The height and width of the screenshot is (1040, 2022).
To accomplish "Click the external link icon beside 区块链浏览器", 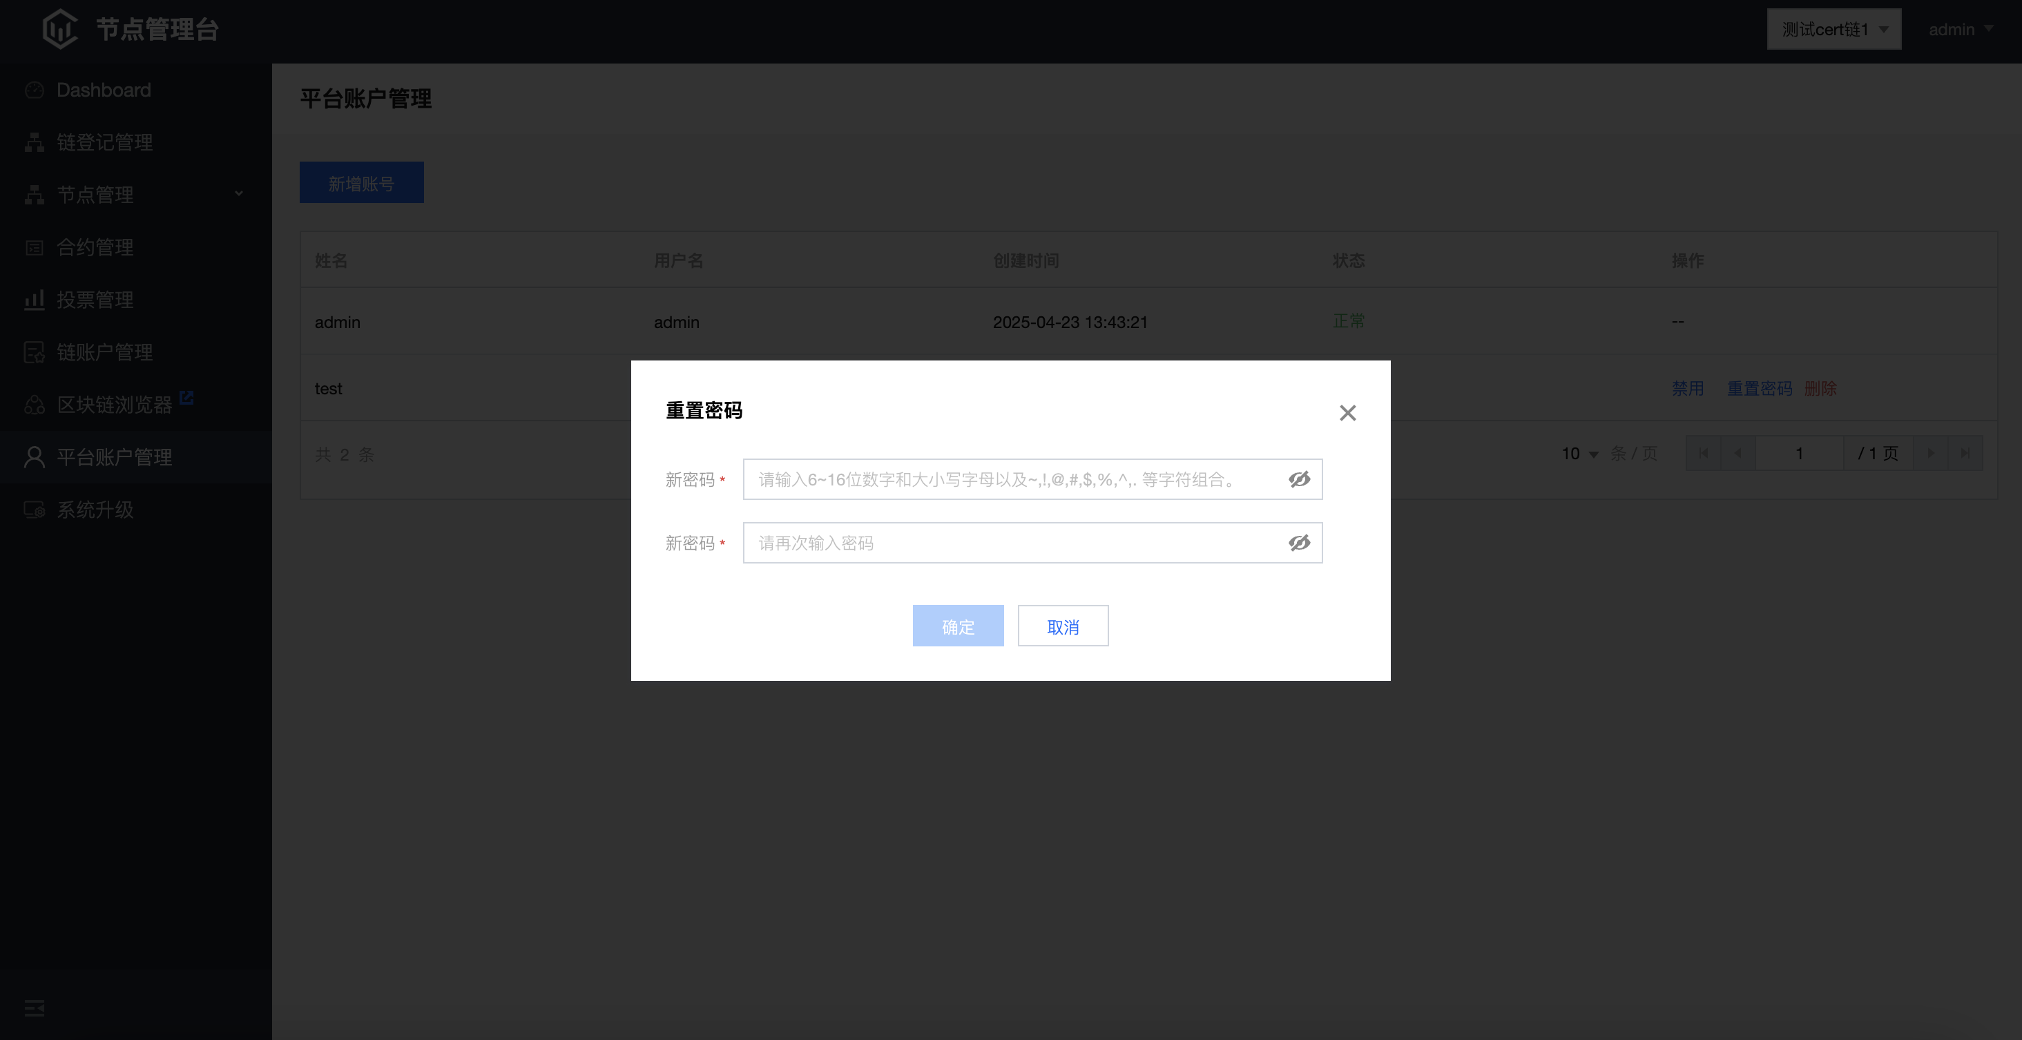I will click(187, 398).
